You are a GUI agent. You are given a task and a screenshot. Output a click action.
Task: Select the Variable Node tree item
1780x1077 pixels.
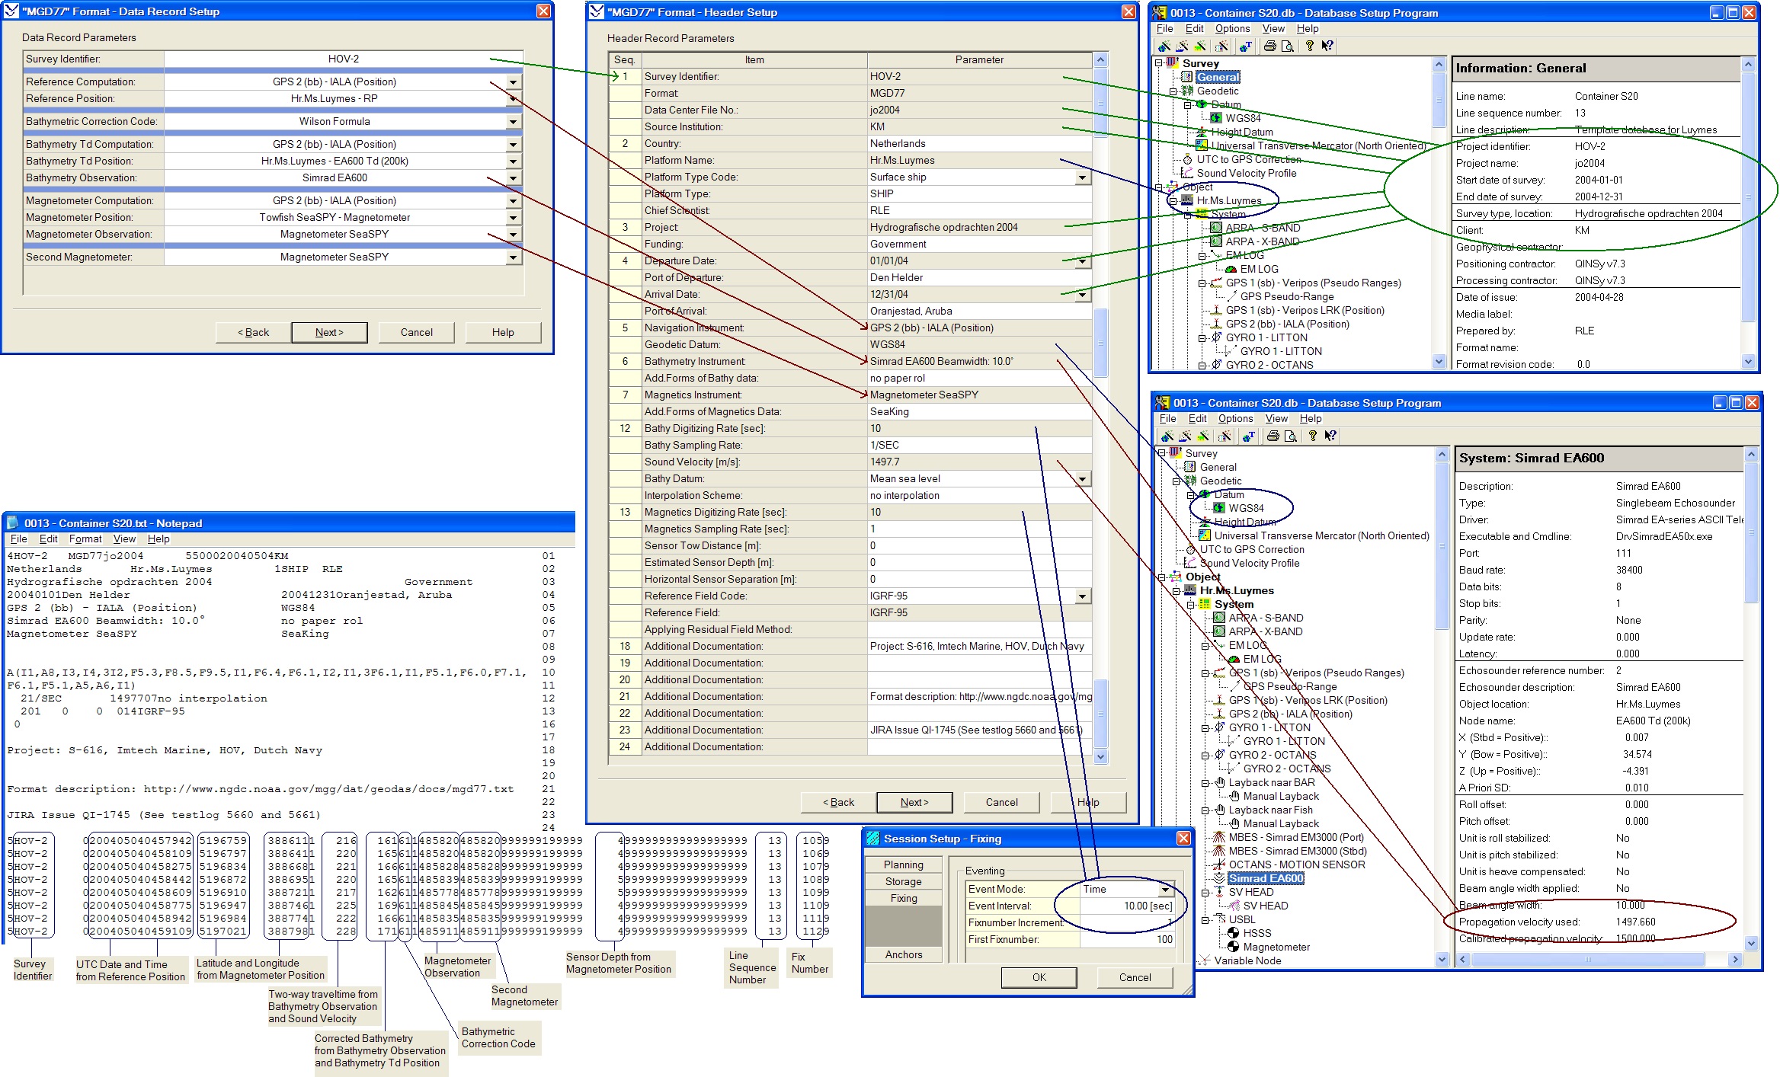pos(1247,960)
